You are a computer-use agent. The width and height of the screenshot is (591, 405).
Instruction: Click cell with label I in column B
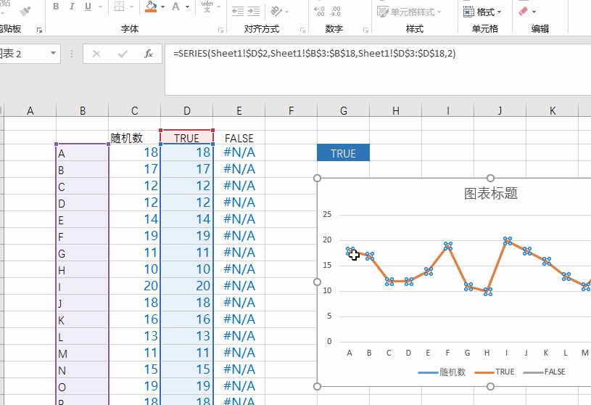click(83, 286)
